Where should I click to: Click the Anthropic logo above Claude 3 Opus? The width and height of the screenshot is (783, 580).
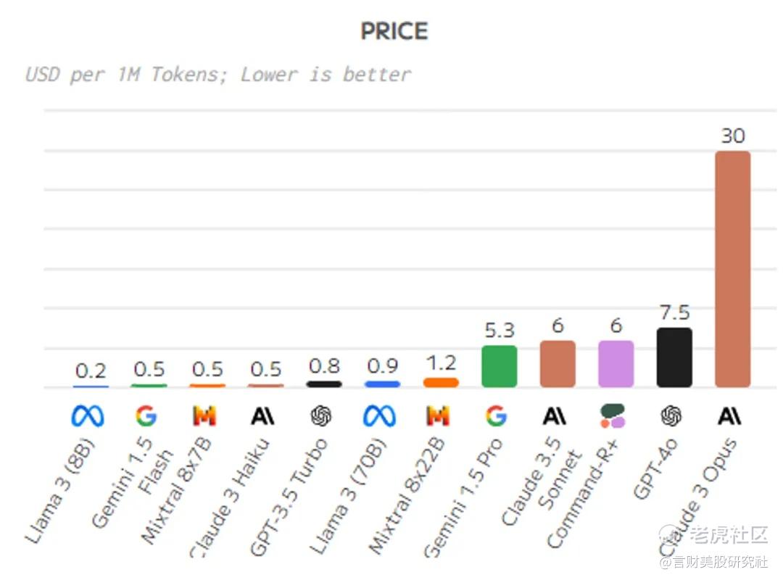(x=729, y=415)
